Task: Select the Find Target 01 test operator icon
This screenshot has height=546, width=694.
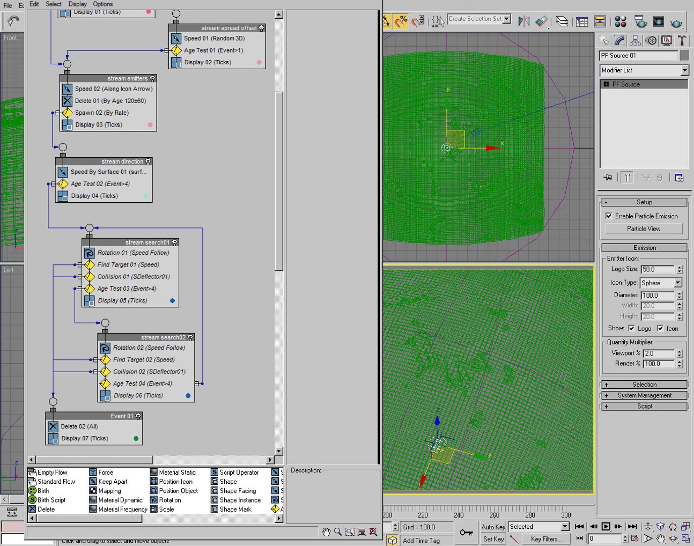Action: (x=89, y=264)
